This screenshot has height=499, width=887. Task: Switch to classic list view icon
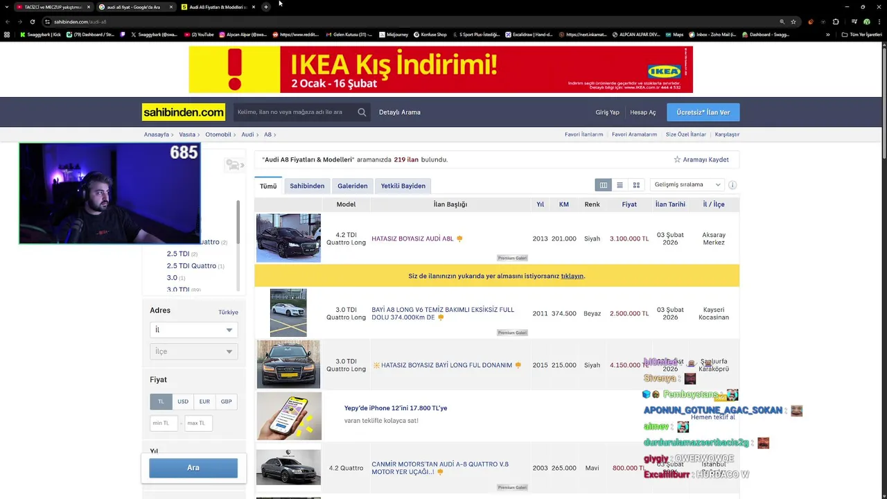coord(620,185)
